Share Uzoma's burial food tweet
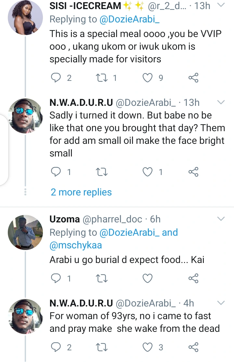Image resolution: width=234 pixels, height=362 pixels. coord(193,278)
